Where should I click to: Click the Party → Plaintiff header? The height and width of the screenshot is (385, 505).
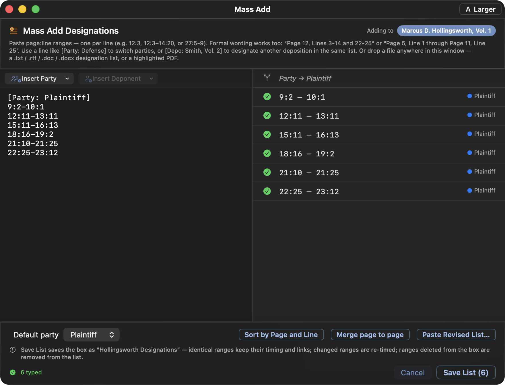[305, 78]
